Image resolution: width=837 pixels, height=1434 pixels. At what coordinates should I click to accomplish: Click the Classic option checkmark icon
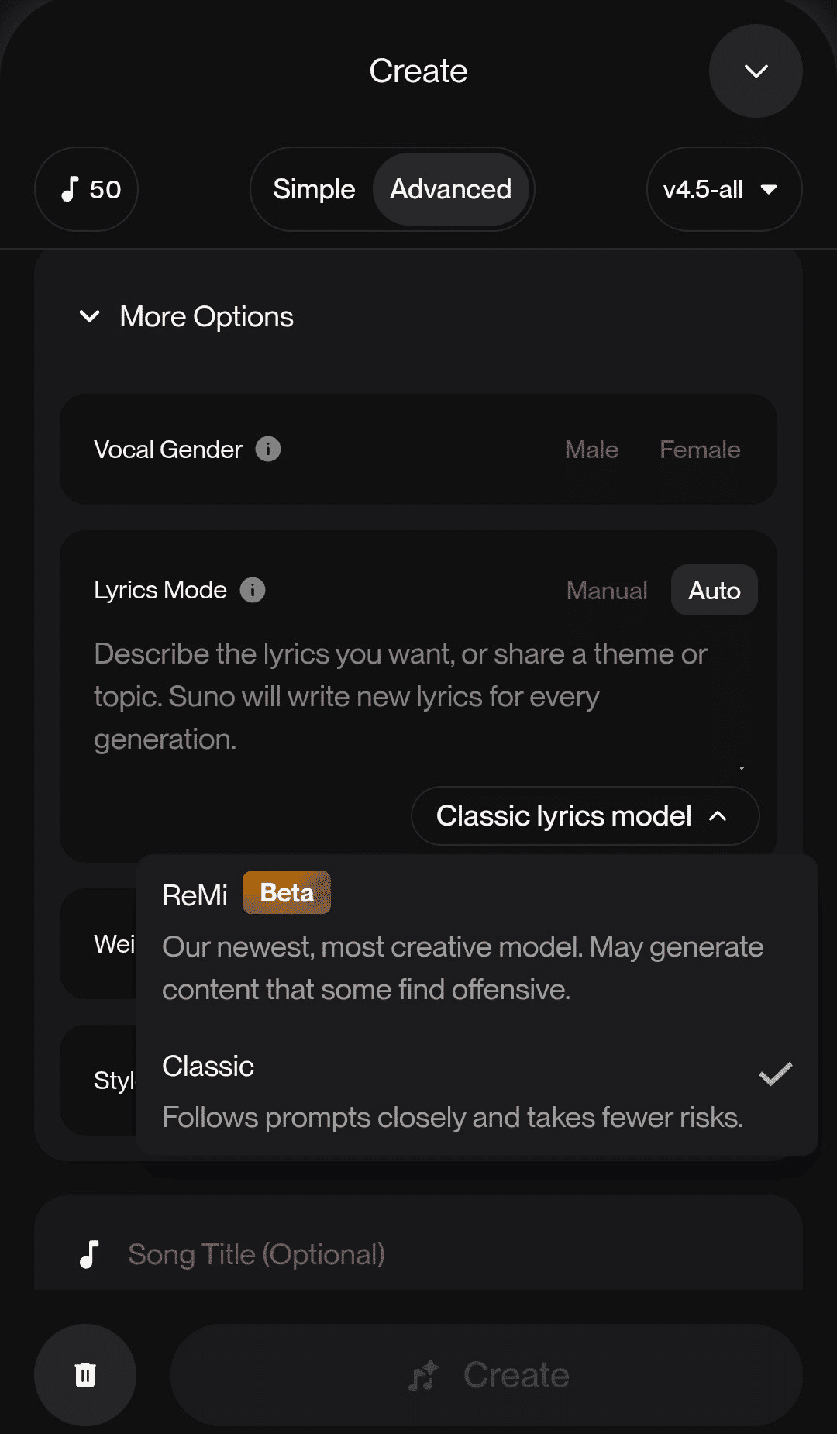[775, 1074]
